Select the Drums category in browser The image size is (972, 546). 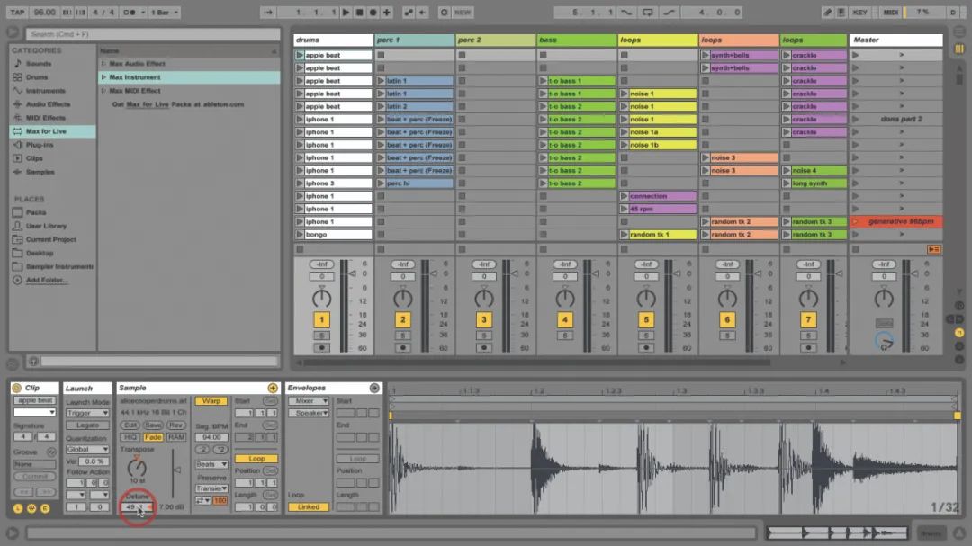(37, 76)
